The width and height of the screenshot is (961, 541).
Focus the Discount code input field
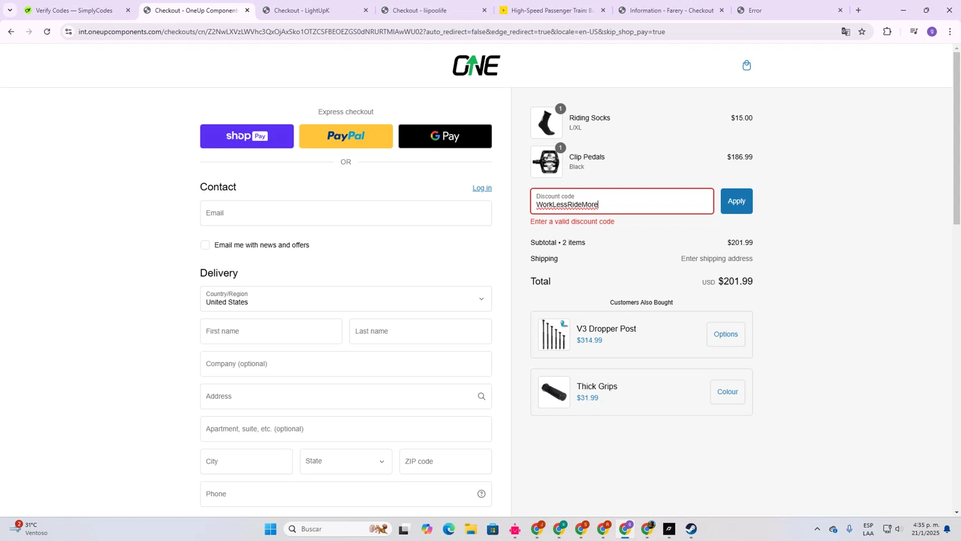pyautogui.click(x=622, y=201)
